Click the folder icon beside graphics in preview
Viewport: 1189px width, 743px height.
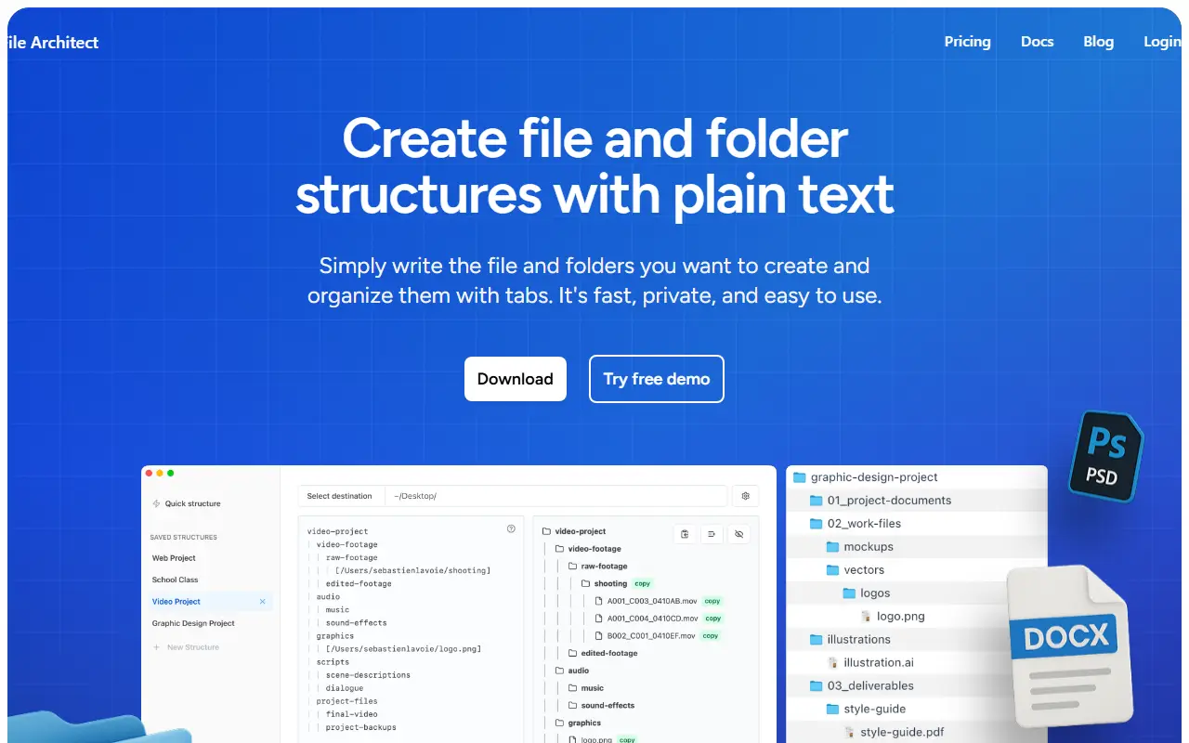click(560, 723)
